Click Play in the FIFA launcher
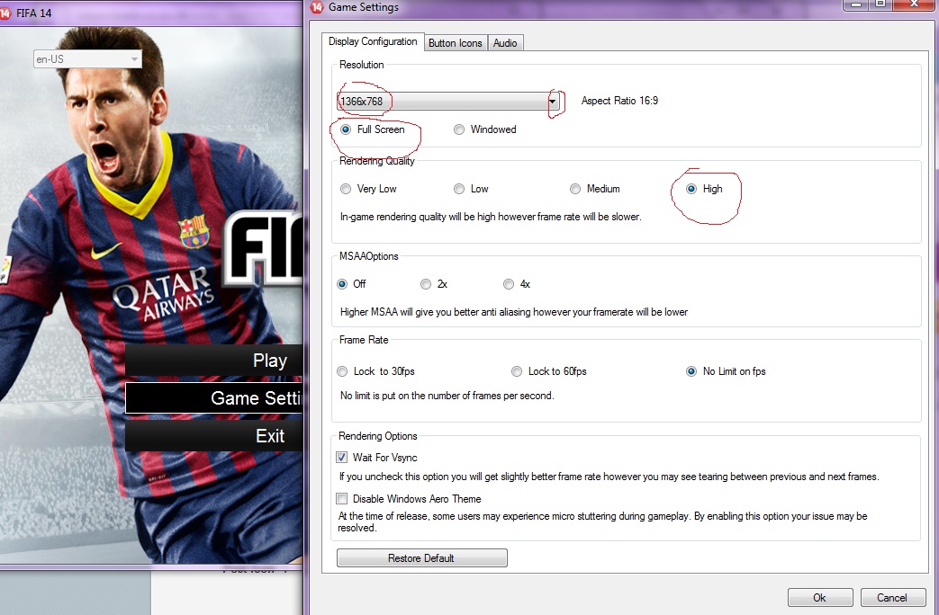Image resolution: width=939 pixels, height=615 pixels. point(216,361)
